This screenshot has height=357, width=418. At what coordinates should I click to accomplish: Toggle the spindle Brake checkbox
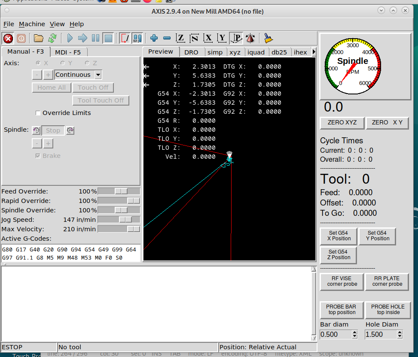[38, 156]
